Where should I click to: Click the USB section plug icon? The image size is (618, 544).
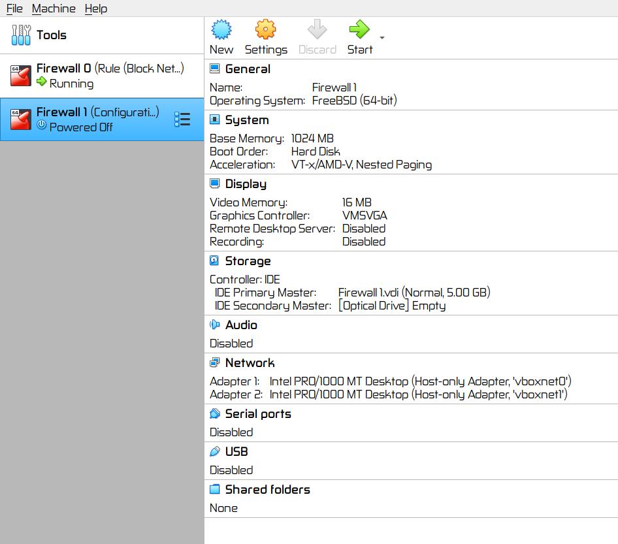[214, 452]
